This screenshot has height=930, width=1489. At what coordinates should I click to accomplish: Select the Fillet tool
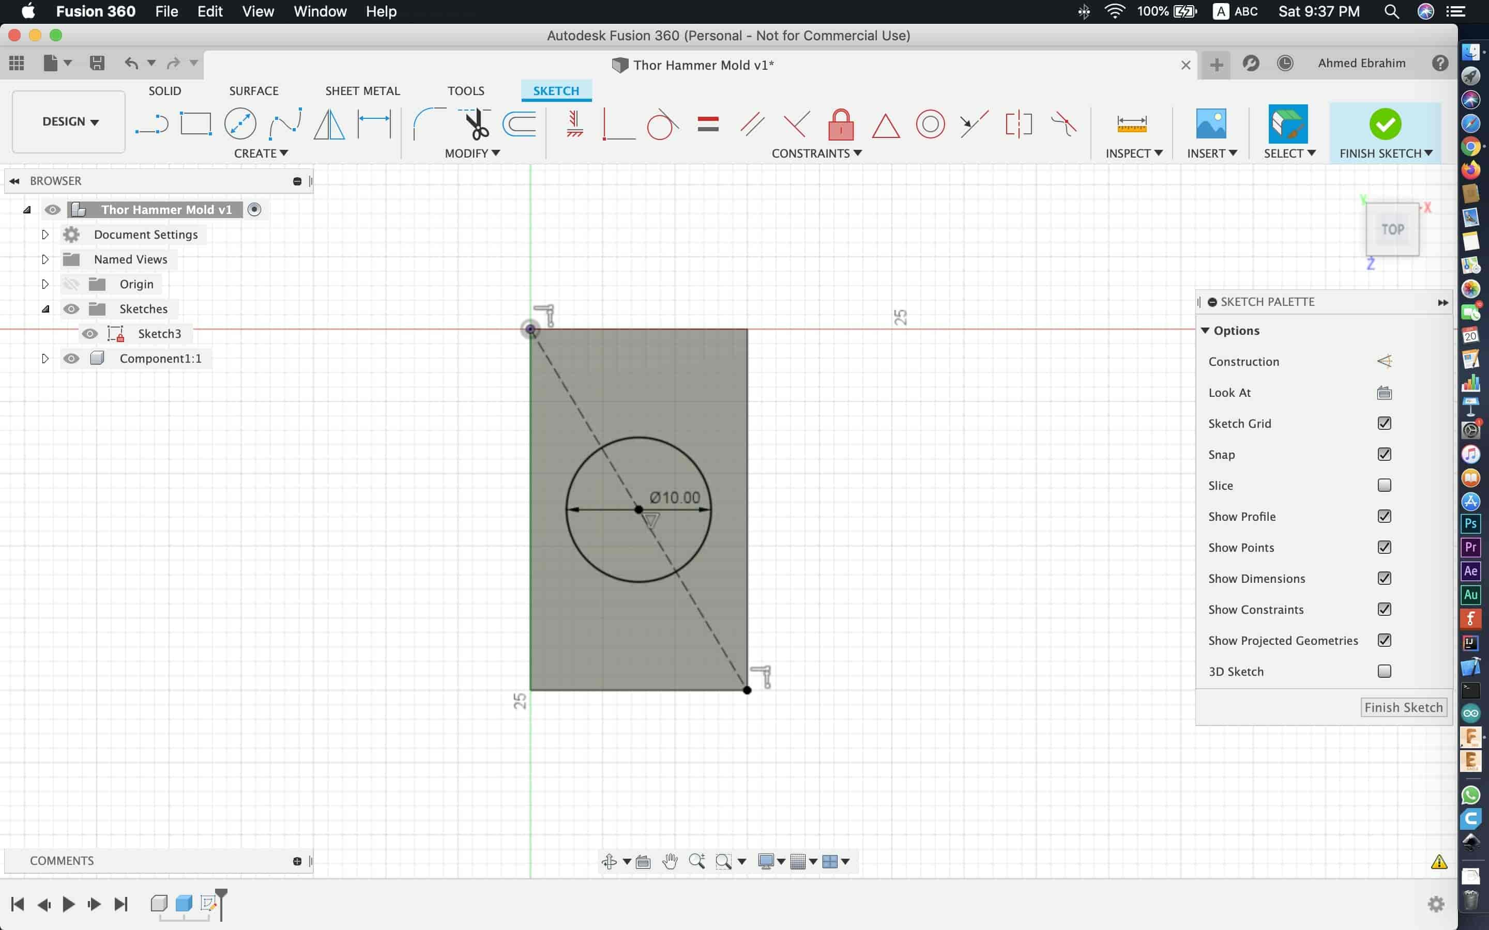pos(429,124)
